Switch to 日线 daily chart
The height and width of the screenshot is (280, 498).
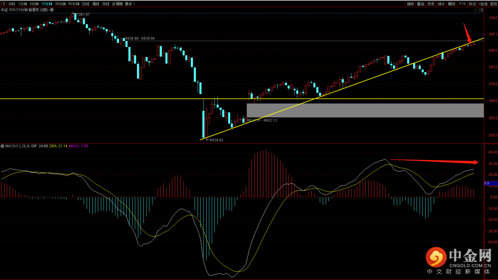click(86, 4)
